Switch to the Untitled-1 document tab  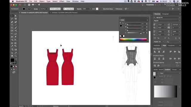(x=65, y=12)
